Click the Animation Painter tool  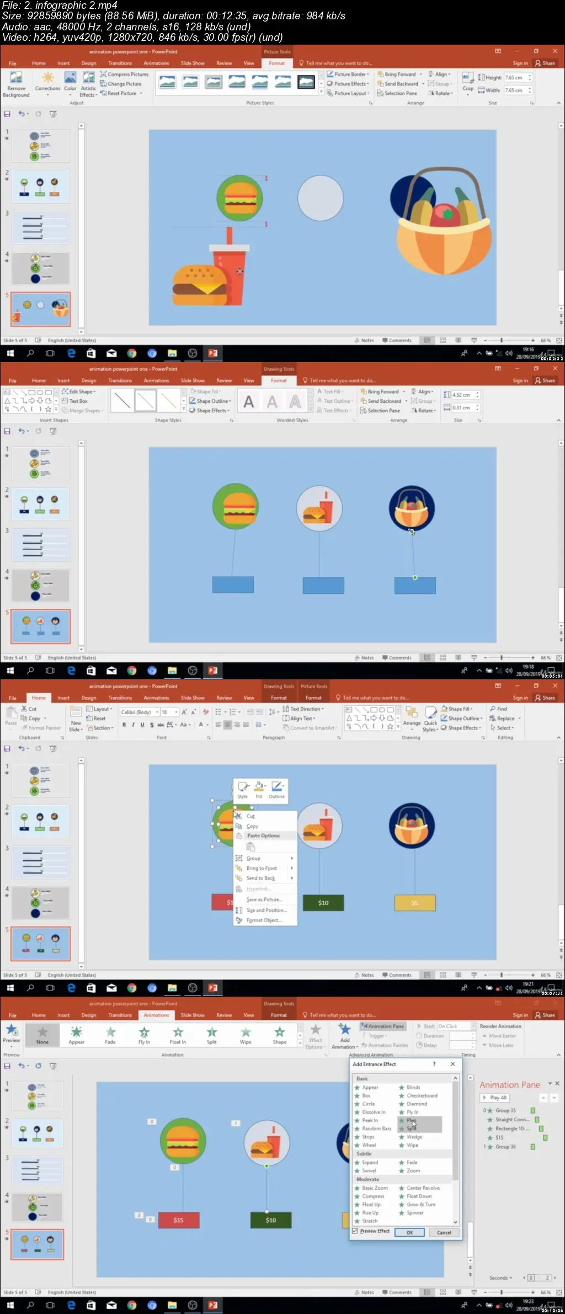coord(385,1045)
